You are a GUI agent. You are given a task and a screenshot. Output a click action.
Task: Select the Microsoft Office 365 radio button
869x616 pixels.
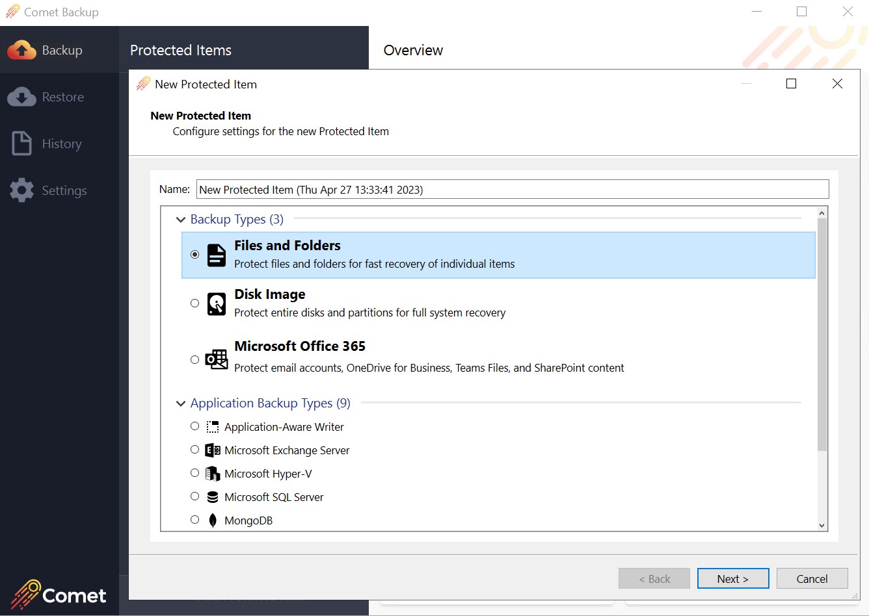(194, 359)
